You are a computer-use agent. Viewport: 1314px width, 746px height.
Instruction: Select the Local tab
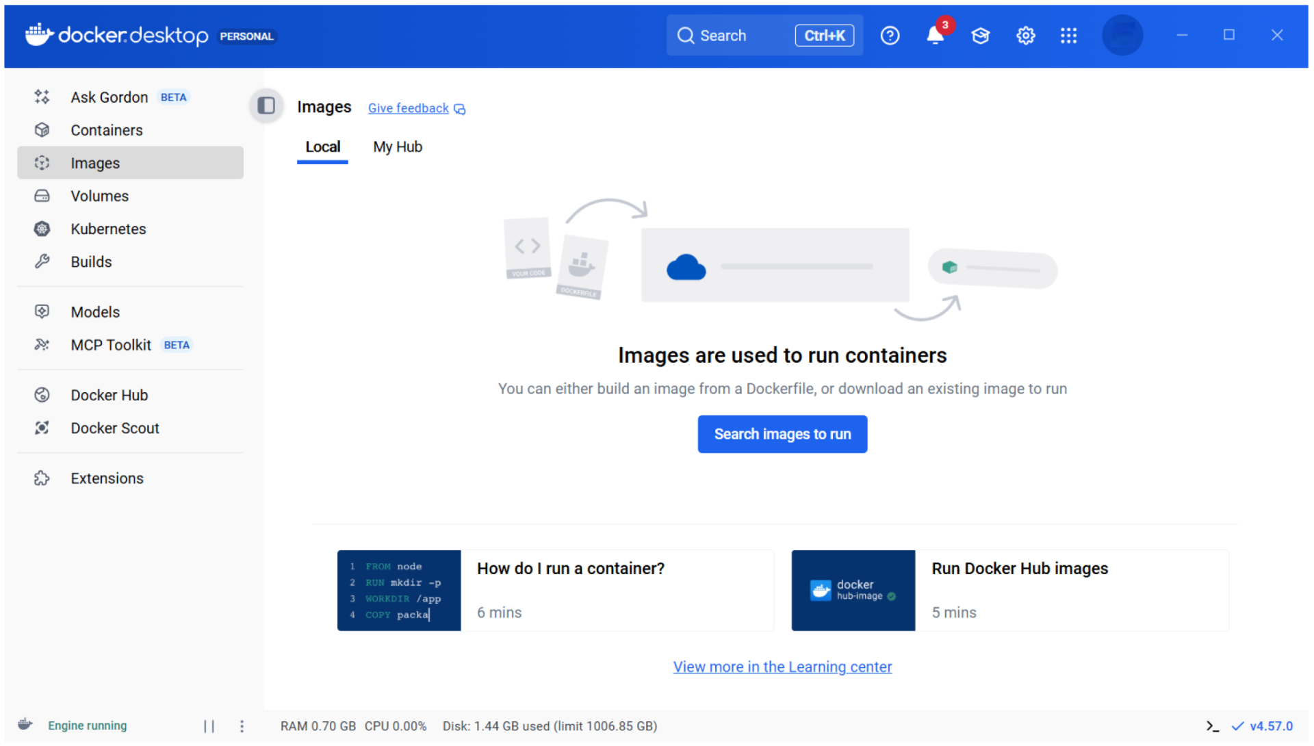click(x=322, y=146)
